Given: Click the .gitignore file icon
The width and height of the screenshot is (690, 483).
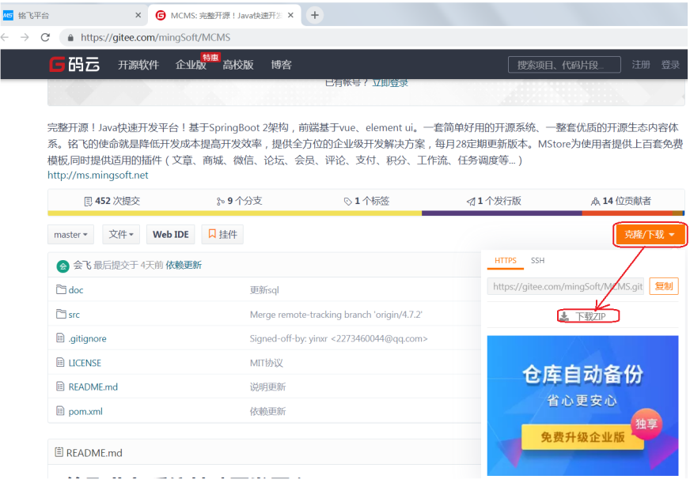Looking at the screenshot, I should point(60,338).
